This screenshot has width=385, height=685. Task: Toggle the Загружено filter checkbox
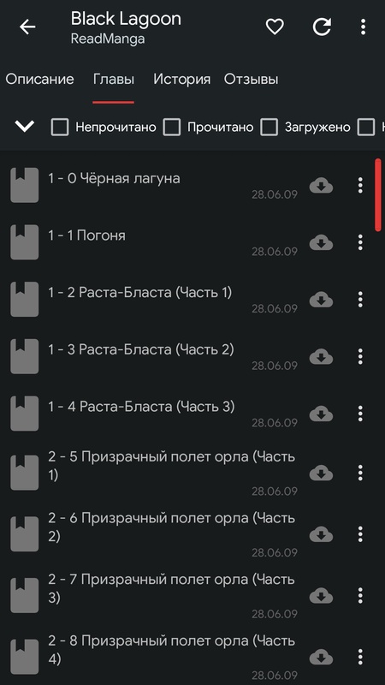(269, 127)
